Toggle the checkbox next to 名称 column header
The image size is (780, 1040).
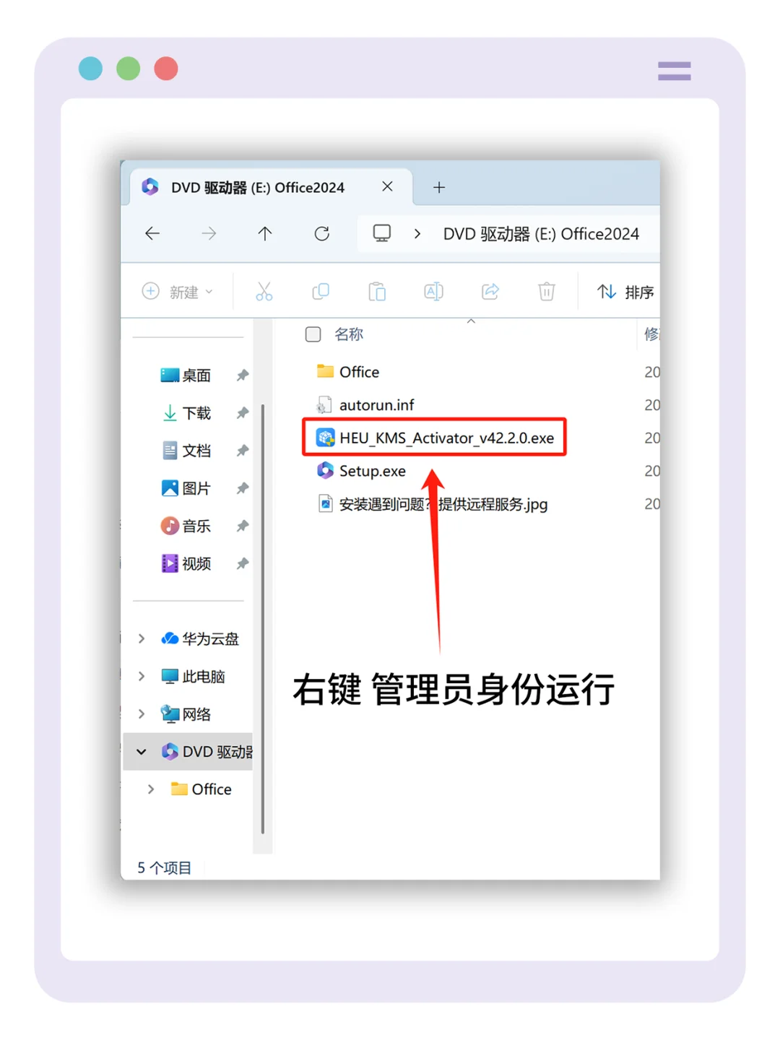(313, 334)
